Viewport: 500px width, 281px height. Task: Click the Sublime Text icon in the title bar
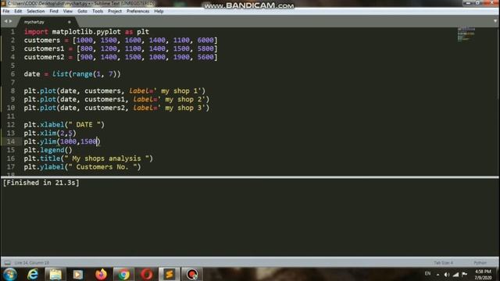coord(3,3)
